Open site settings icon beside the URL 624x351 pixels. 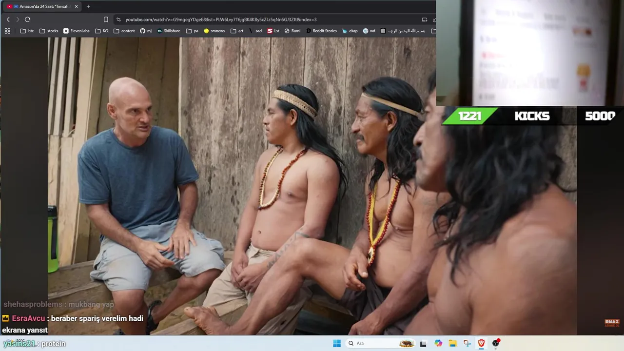point(118,19)
